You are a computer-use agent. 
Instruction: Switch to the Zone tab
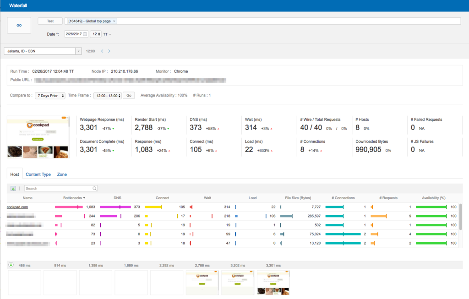tap(62, 174)
